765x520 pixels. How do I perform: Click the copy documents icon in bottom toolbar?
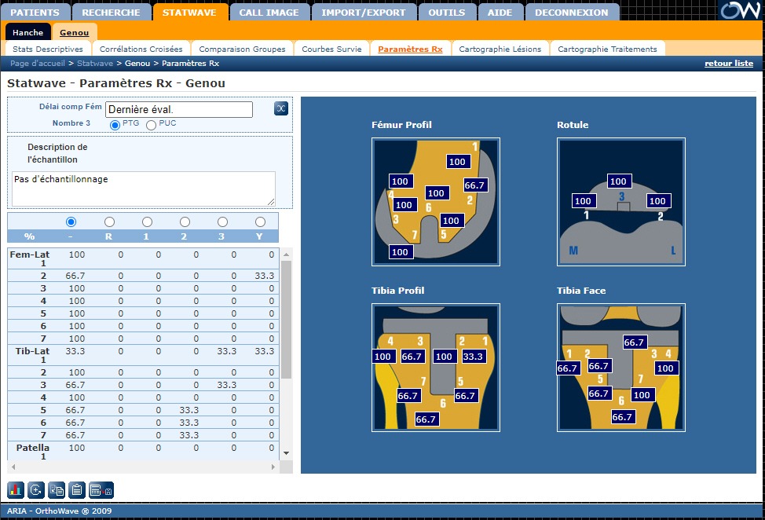coord(57,489)
